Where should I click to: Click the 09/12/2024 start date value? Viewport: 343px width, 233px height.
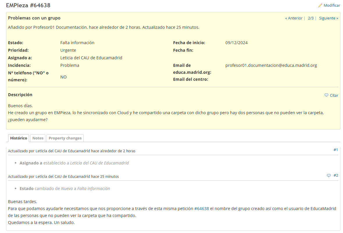coord(236,43)
